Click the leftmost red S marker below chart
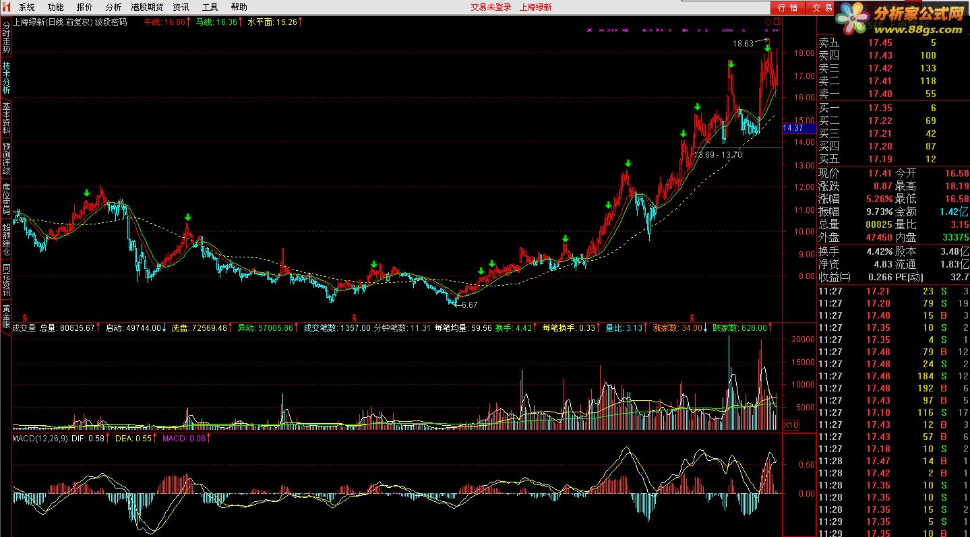The height and width of the screenshot is (537, 970). [25, 317]
